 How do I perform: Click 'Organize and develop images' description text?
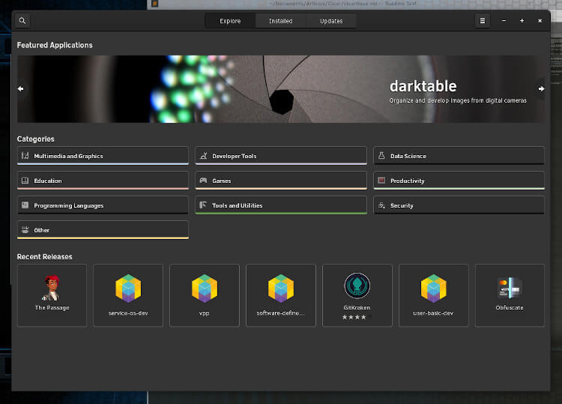click(458, 100)
